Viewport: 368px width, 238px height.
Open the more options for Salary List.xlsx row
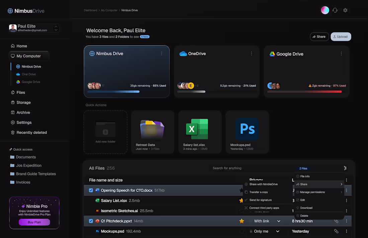click(346, 201)
